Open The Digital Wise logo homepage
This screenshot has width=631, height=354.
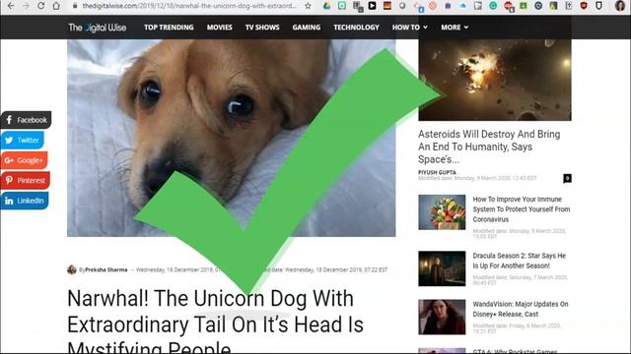97,28
